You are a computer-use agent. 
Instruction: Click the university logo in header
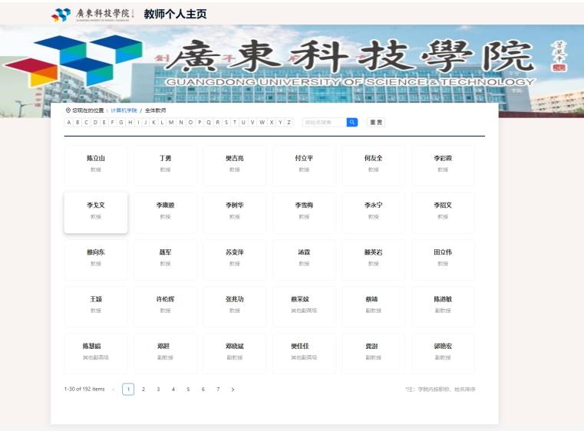pyautogui.click(x=92, y=14)
